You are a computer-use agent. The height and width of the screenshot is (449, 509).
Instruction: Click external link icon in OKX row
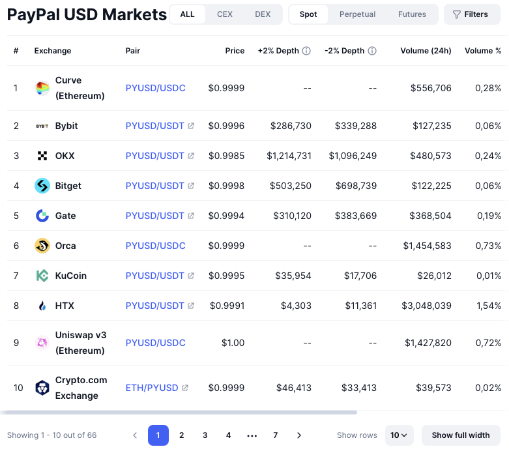coord(191,156)
